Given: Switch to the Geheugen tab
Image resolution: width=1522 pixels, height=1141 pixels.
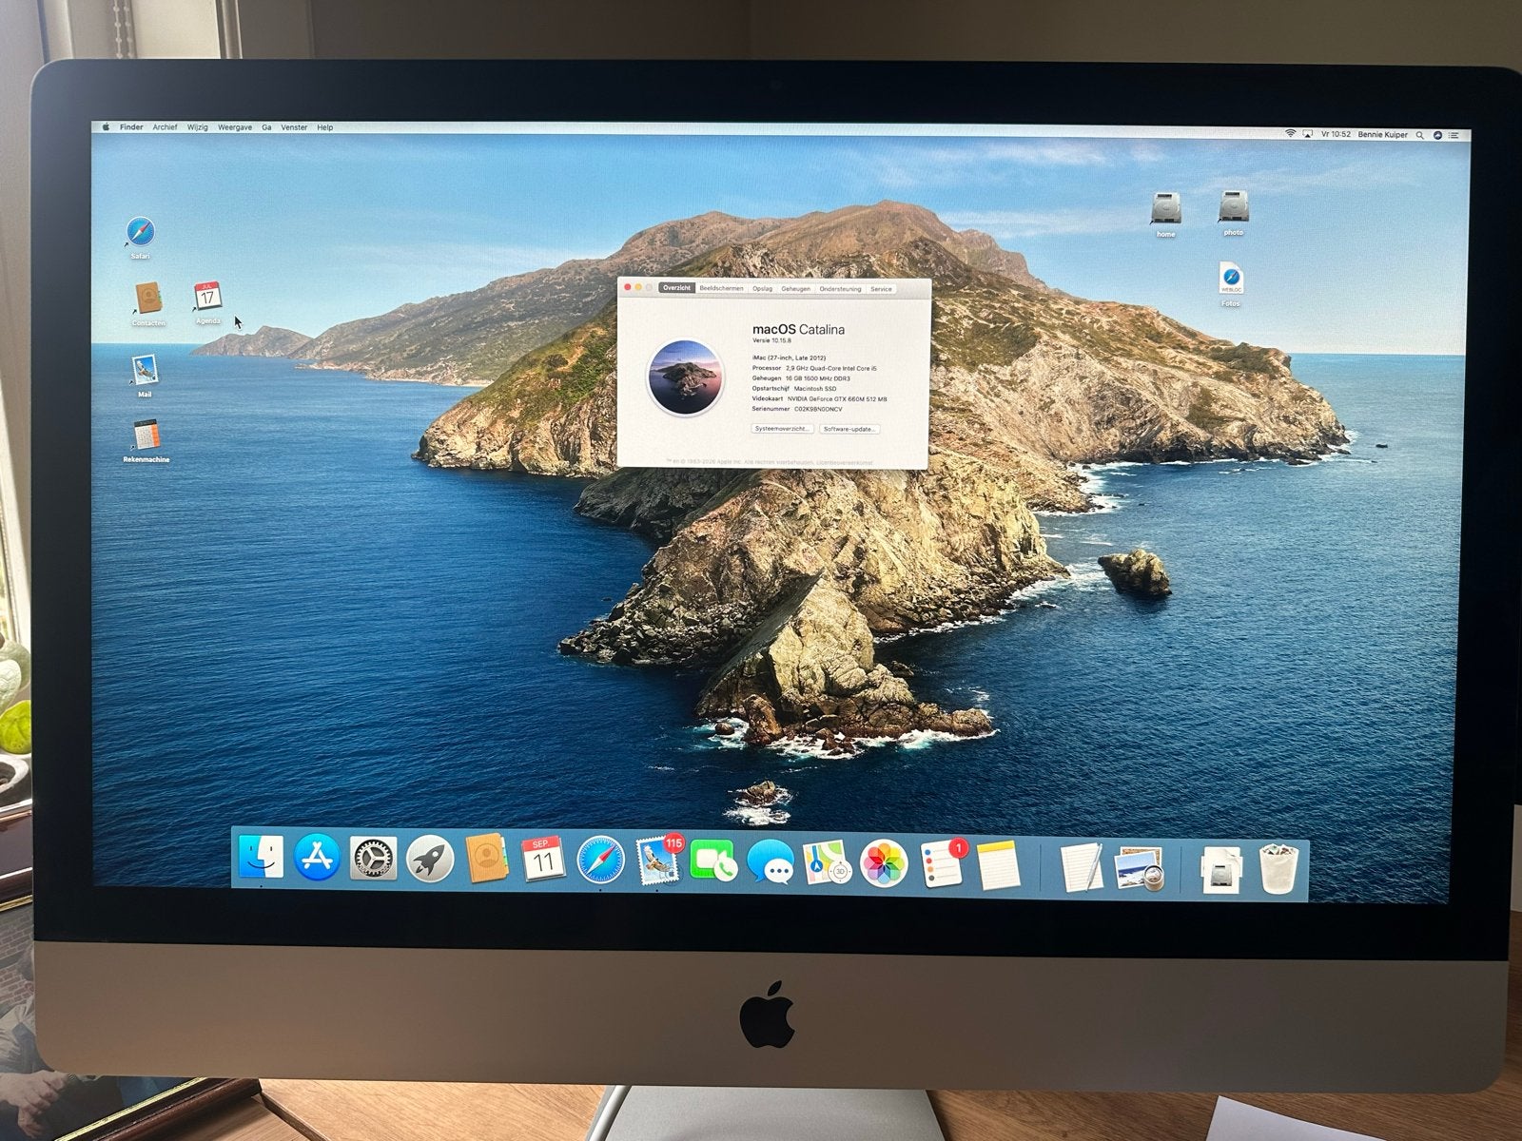Looking at the screenshot, I should pyautogui.click(x=796, y=288).
